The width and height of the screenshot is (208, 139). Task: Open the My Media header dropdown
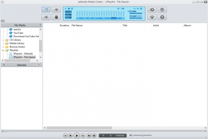(x=40, y=25)
